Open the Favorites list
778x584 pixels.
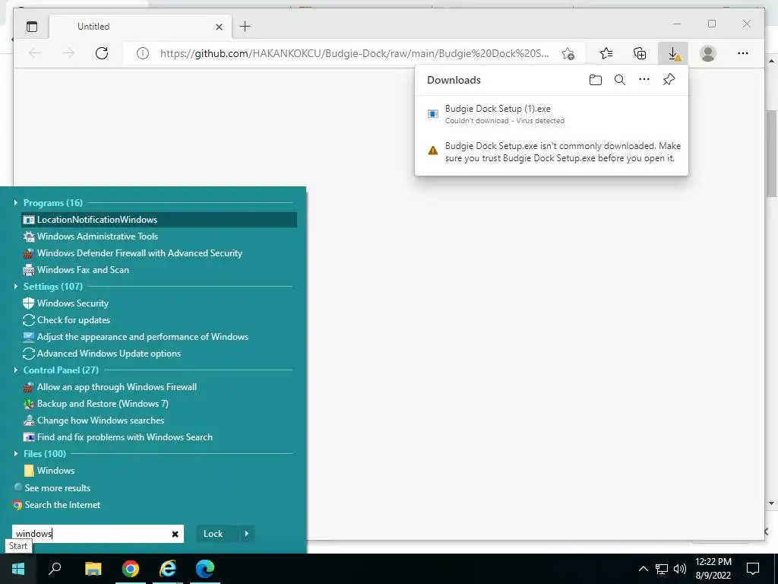click(x=606, y=53)
